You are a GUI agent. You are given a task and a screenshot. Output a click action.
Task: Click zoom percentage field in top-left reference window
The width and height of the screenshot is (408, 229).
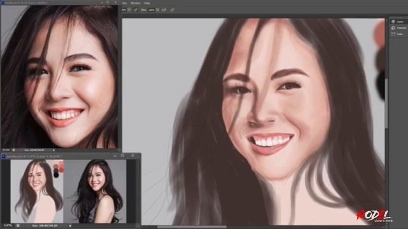6,150
